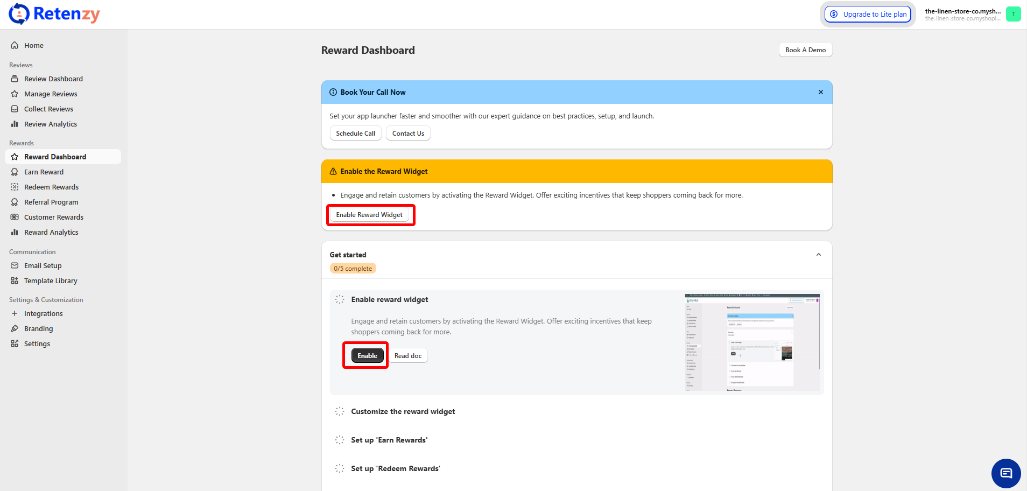This screenshot has height=491, width=1027.
Task: Click Upgrade to Lite plan button
Action: [868, 15]
